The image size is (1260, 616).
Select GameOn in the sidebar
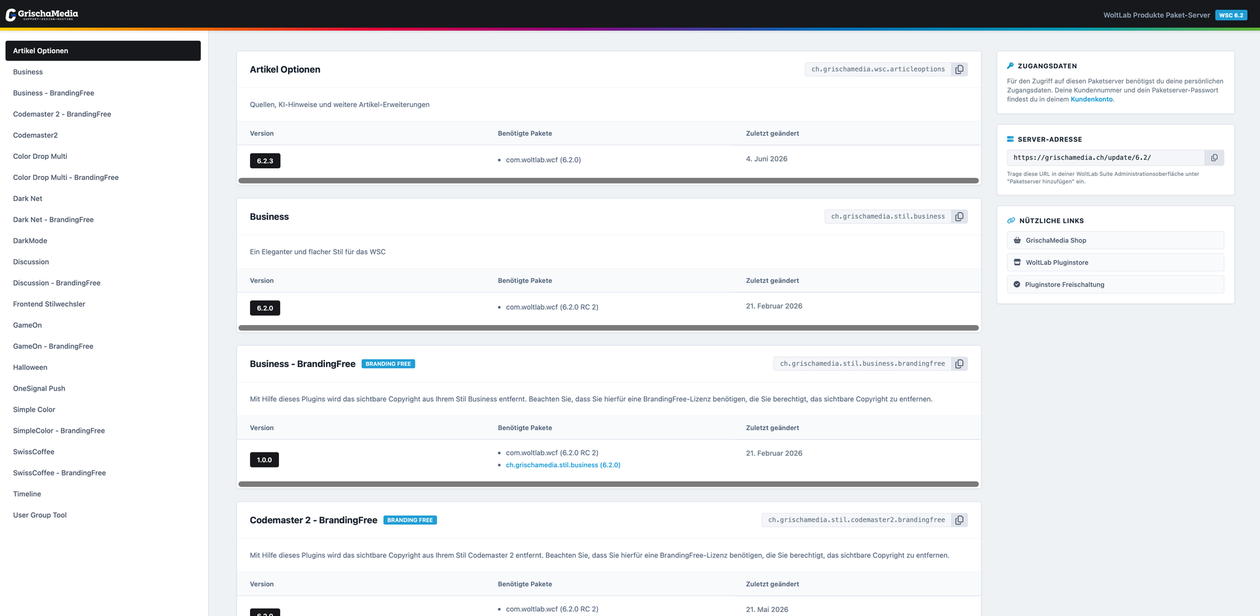coord(103,325)
